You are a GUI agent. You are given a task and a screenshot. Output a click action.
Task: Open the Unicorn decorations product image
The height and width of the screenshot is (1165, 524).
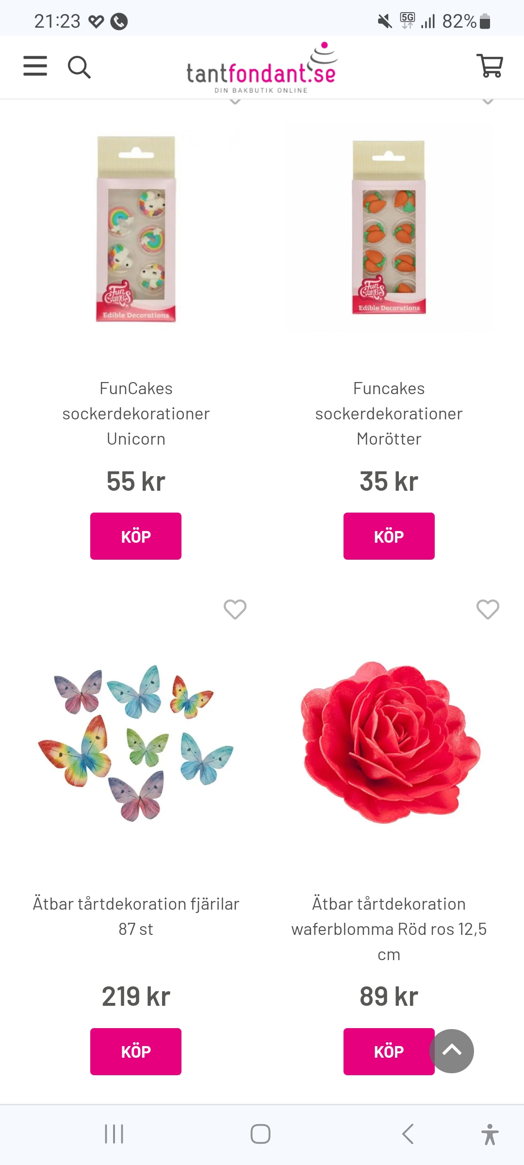pos(136,229)
